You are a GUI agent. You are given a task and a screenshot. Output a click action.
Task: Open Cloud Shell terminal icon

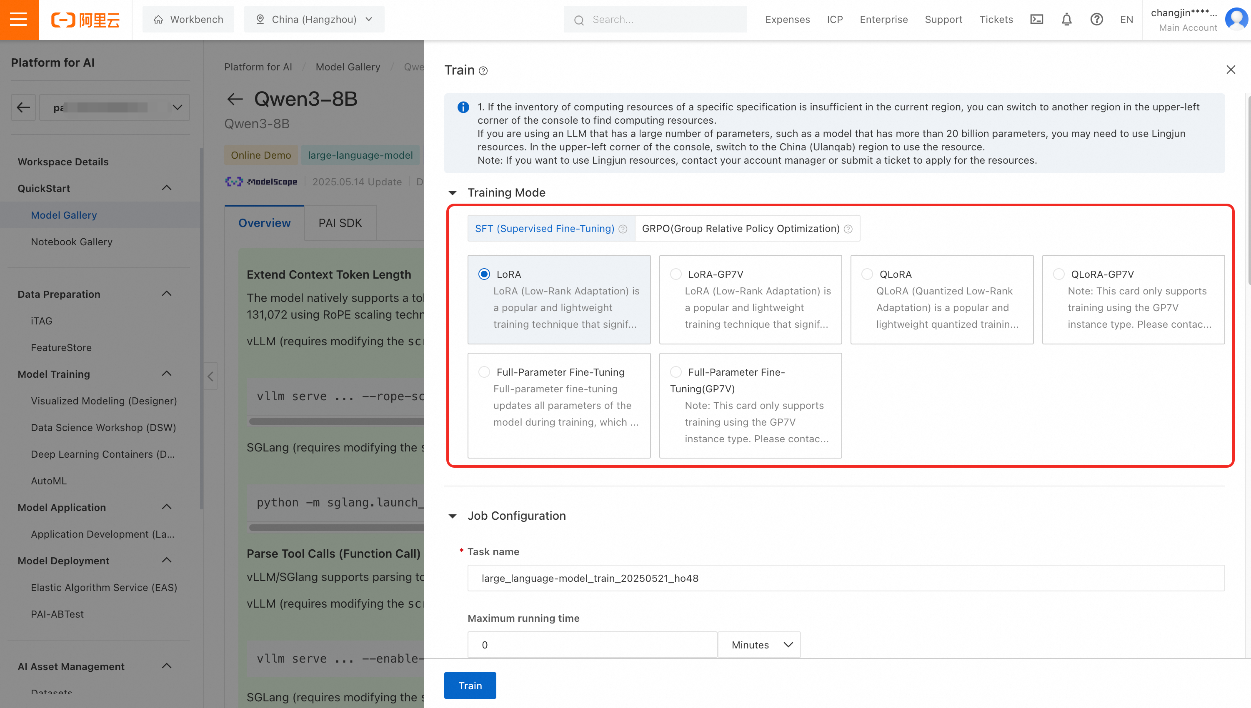1036,20
